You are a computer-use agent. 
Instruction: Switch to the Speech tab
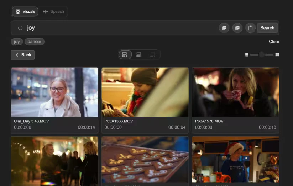pyautogui.click(x=53, y=12)
